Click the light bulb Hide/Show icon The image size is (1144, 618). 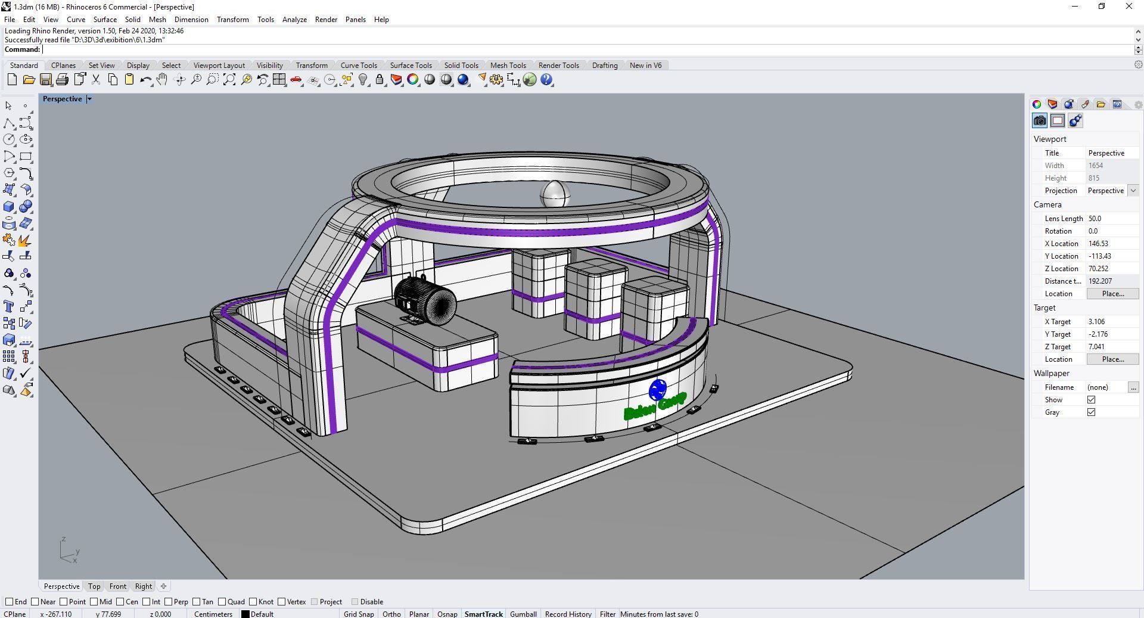coord(363,80)
